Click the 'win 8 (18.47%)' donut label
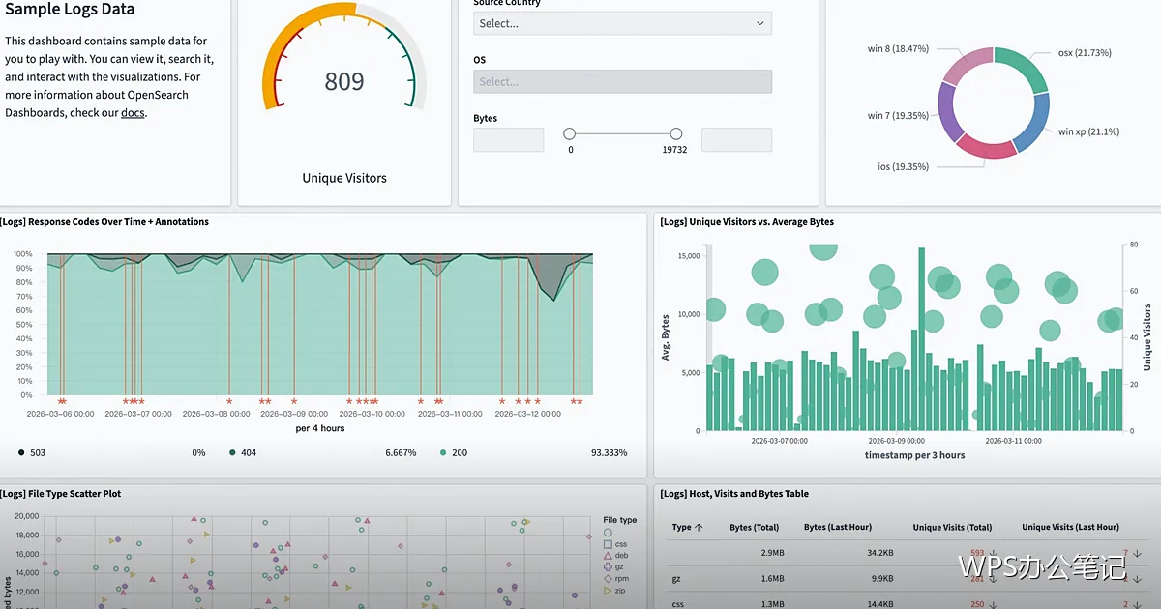Screen dimensions: 1161x609 898,48
